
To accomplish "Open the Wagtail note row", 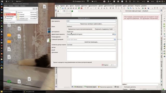I will (x=27, y=17).
